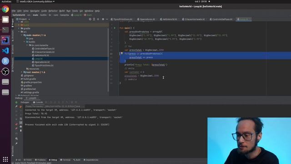Image resolution: width=291 pixels, height=164 pixels.
Task: Expand the test module node
Action: [x=21, y=72]
